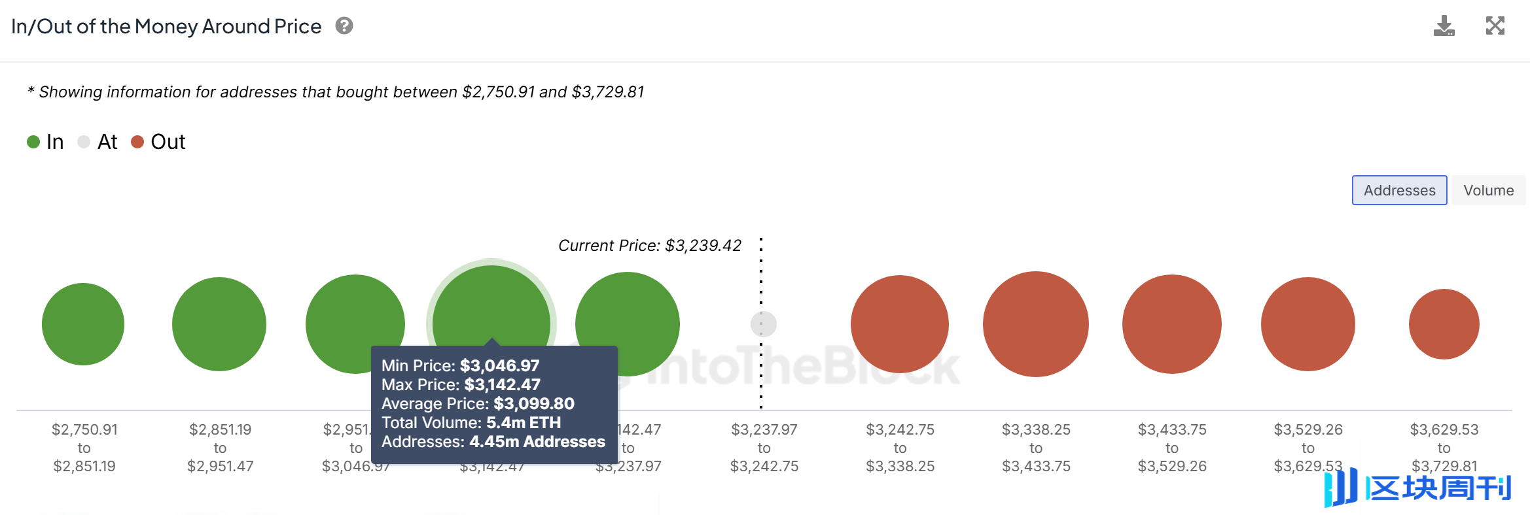Click the small gray 'At' price bubble
Viewport: 1530px width, 515px height.
(x=764, y=324)
